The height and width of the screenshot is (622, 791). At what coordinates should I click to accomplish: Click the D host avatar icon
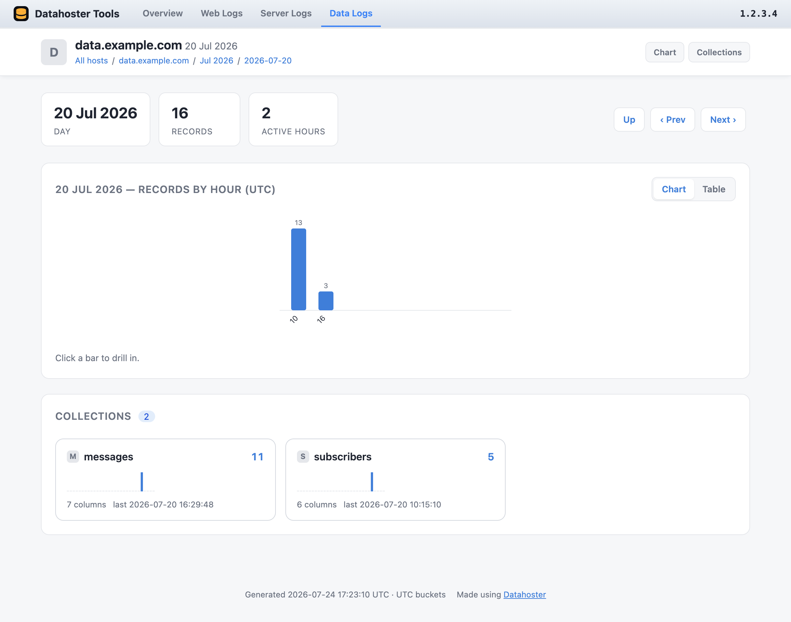[x=54, y=52]
